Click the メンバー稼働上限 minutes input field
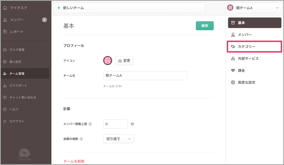Viewport: 284px width, 165px height. tap(115, 124)
